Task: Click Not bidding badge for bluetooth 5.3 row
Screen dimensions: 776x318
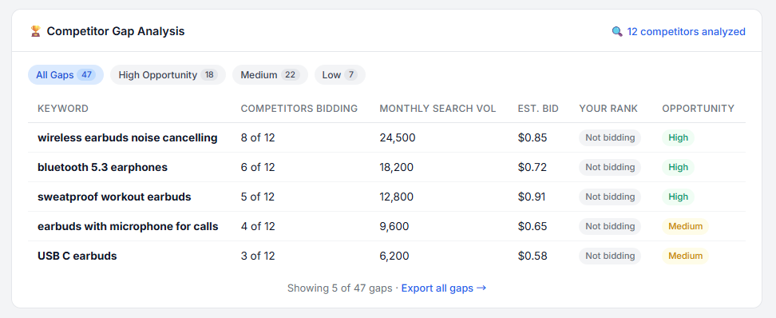Action: [x=610, y=168]
